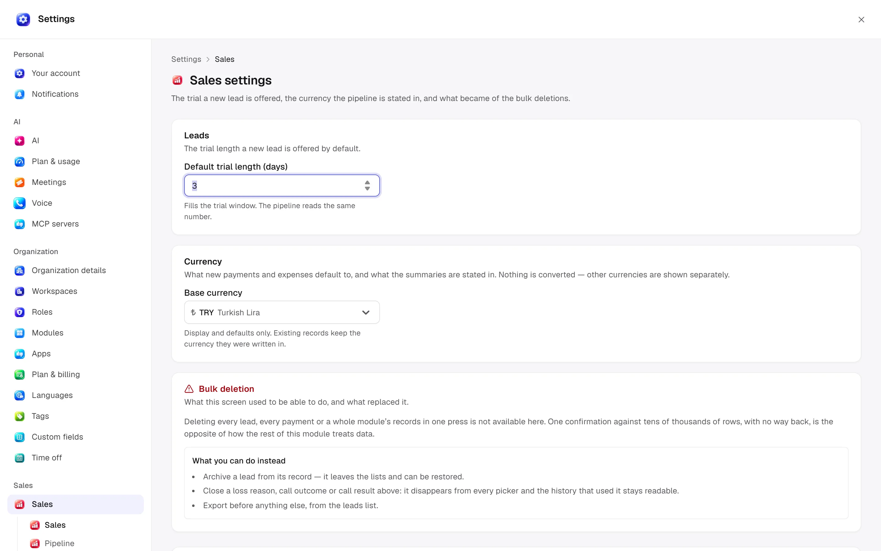Open Organization details page
Screen dimensions: 881x551
click(x=75, y=270)
